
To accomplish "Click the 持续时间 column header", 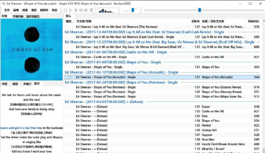I will [253, 21].
